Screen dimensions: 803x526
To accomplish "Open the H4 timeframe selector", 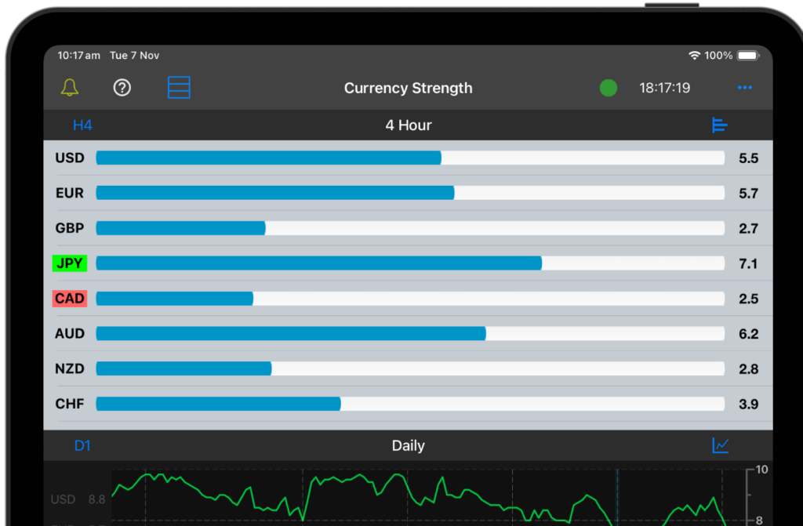I will click(82, 124).
